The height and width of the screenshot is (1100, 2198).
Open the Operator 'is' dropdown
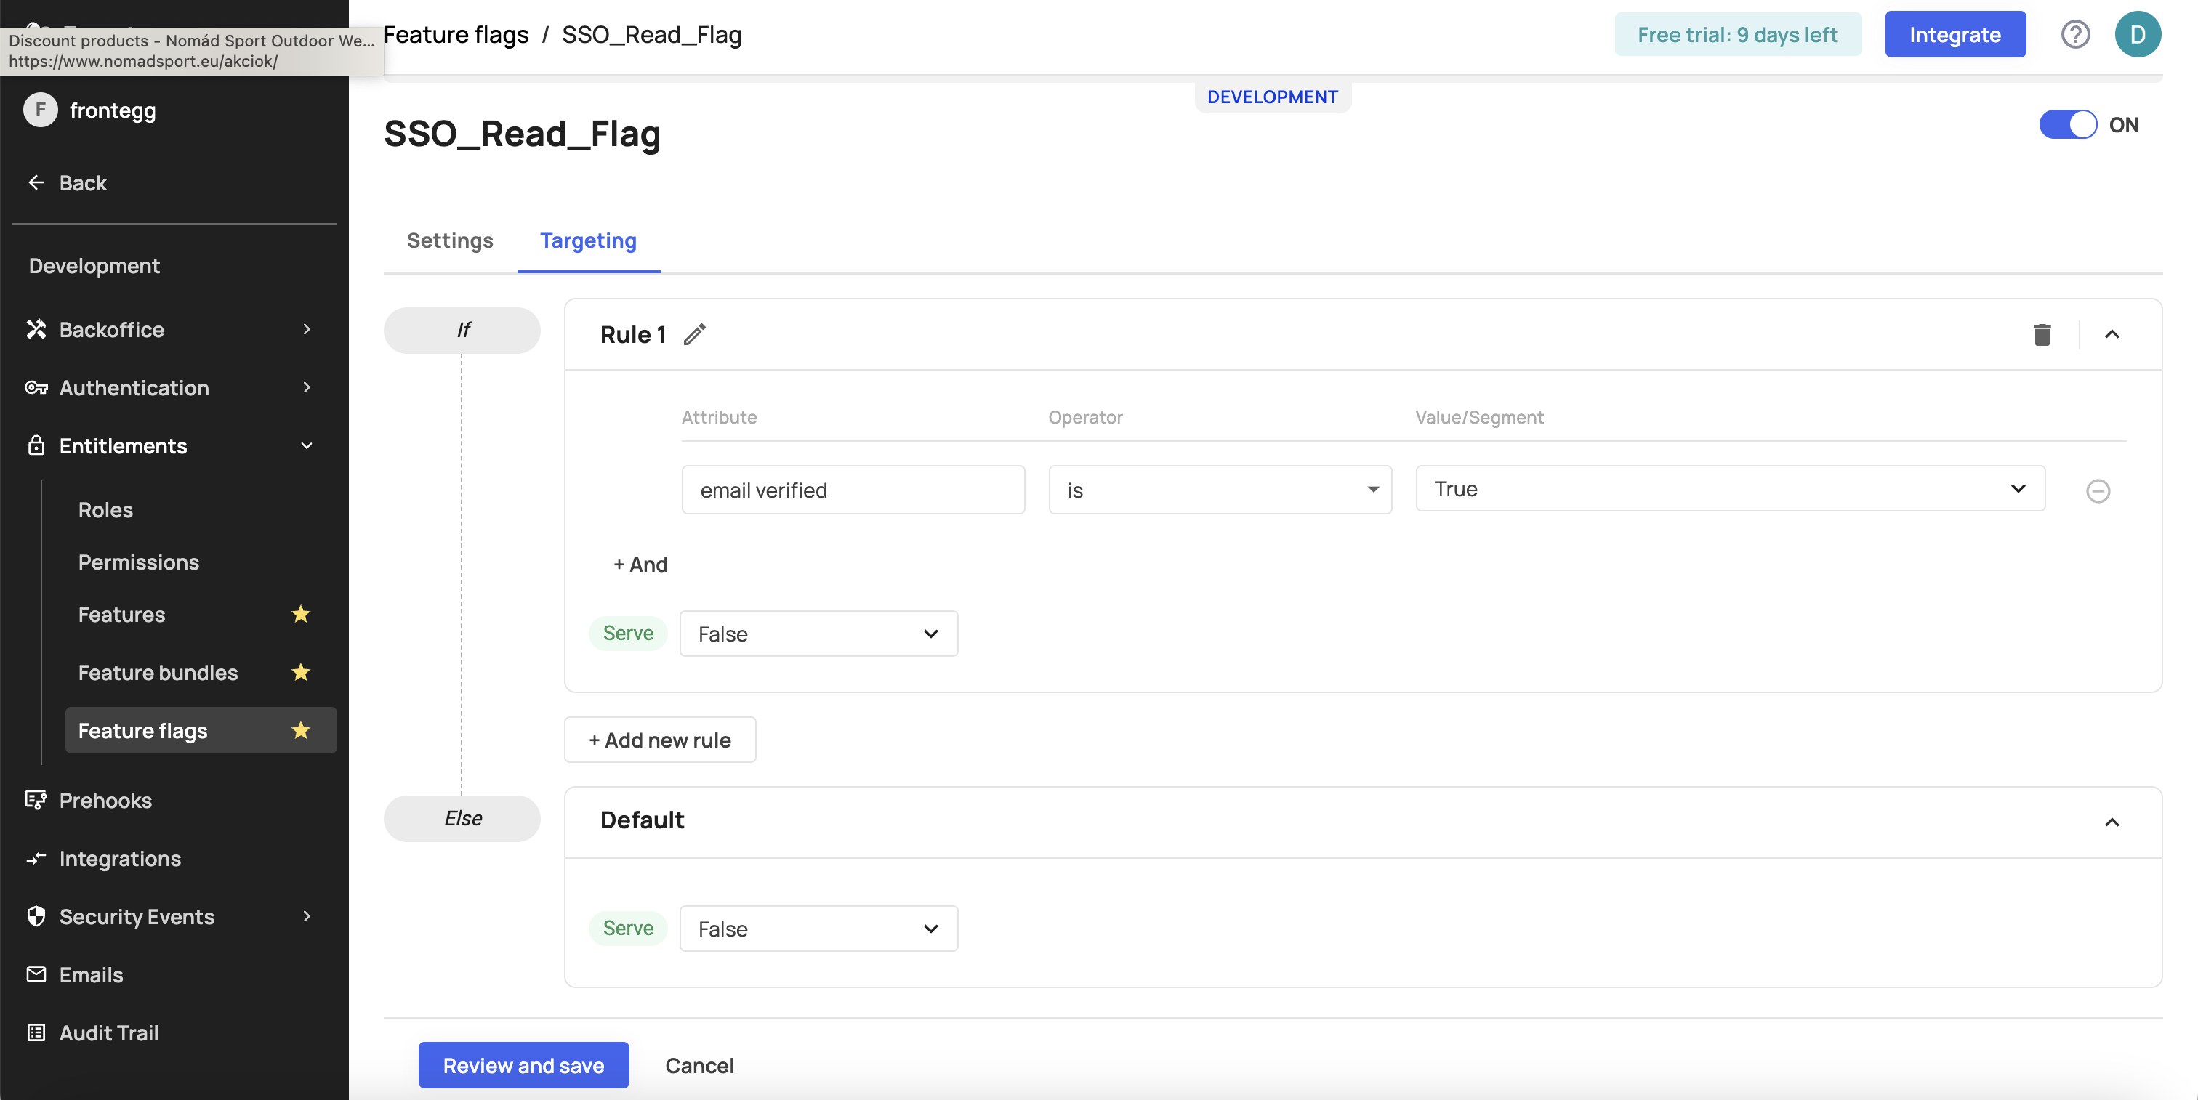(1220, 490)
